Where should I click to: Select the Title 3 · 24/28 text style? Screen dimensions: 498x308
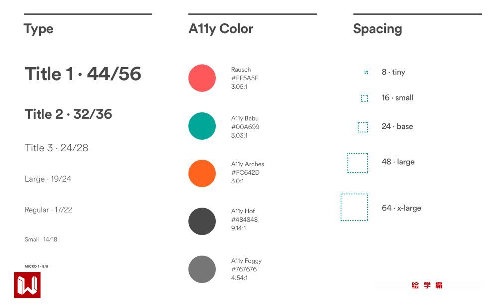pyautogui.click(x=56, y=148)
